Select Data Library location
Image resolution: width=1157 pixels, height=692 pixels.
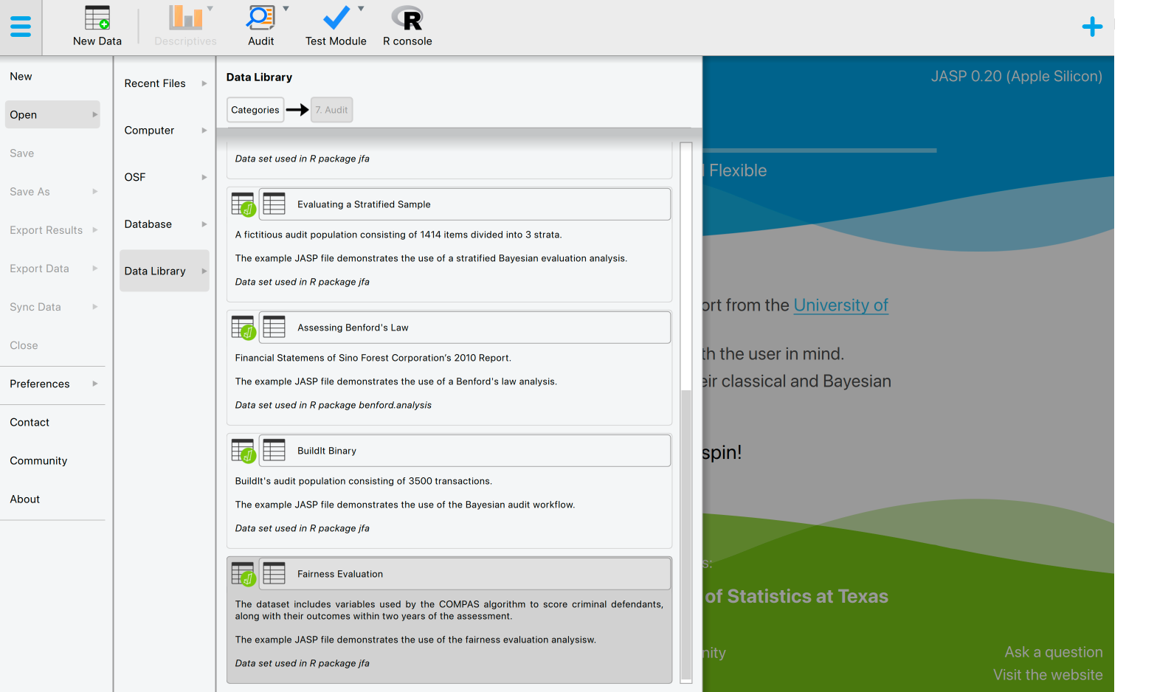click(x=165, y=271)
